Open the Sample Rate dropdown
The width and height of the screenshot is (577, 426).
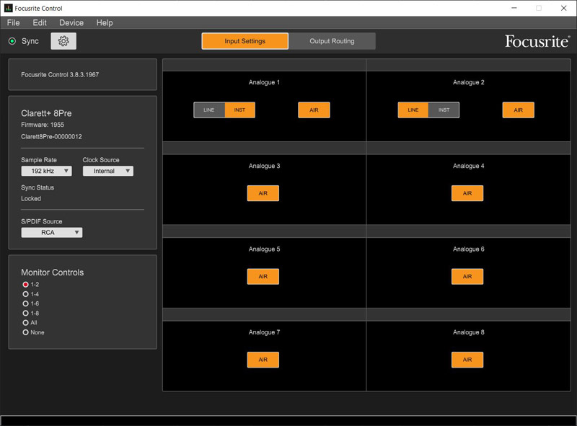click(x=46, y=171)
